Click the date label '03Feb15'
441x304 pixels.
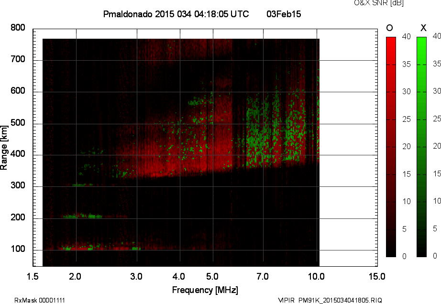point(284,14)
